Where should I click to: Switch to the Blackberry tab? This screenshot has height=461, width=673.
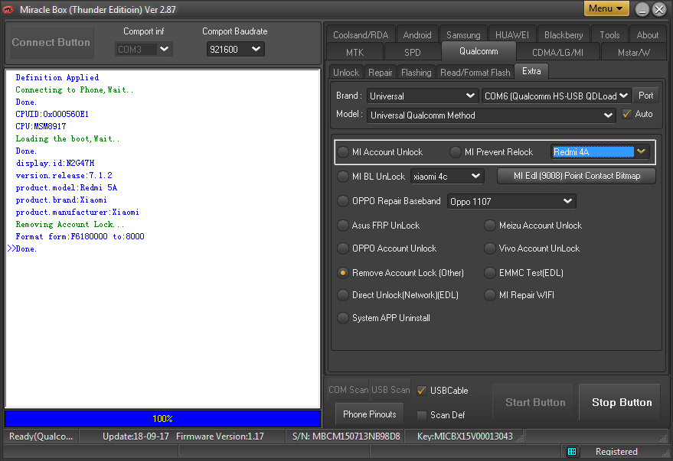(564, 34)
